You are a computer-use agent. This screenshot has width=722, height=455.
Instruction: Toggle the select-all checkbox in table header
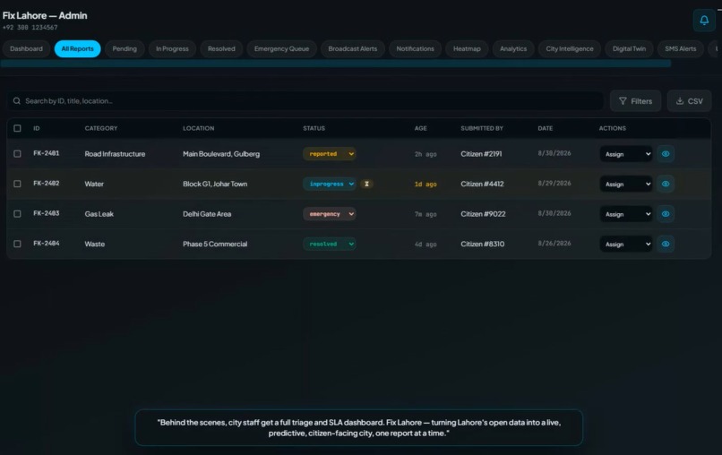17,128
